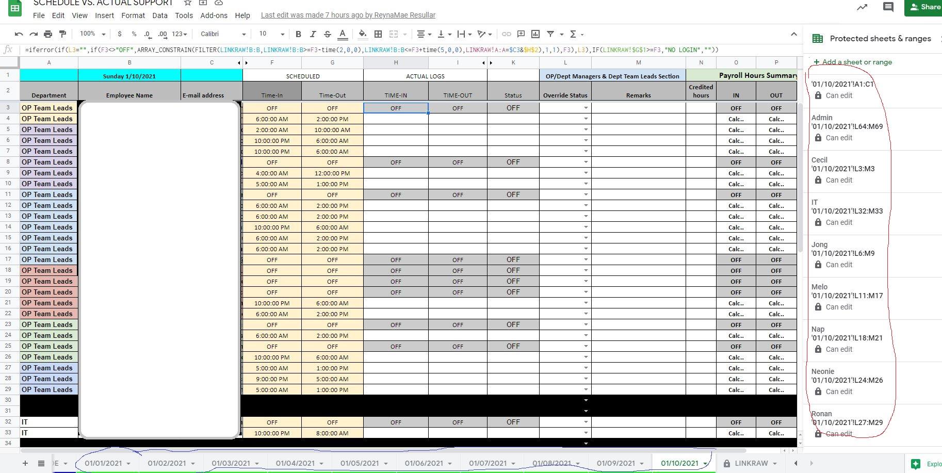Select the Cecil protected range L3:M3
The height and width of the screenshot is (473, 942).
pos(843,169)
